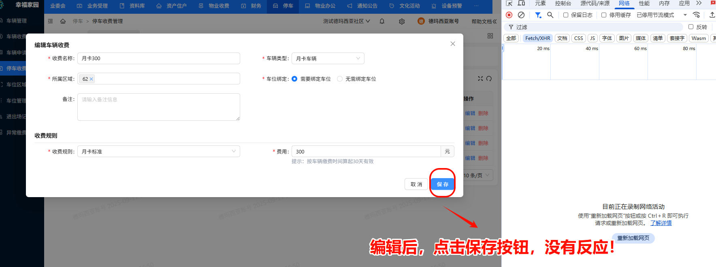Switch to the 控制台 DevTools tab
The image size is (716, 267).
coord(563,3)
